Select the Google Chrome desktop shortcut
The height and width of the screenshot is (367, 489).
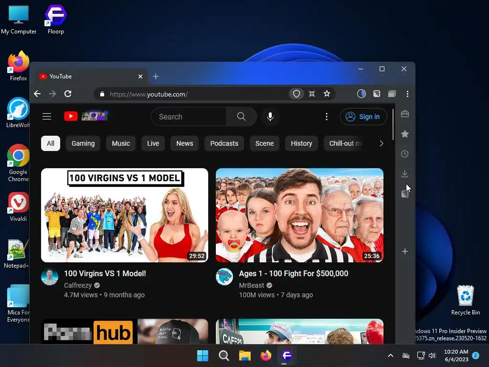(18, 163)
